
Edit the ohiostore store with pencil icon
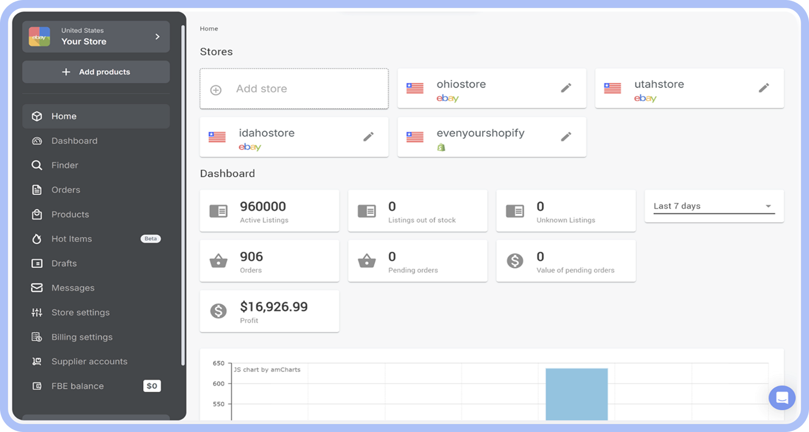(566, 88)
